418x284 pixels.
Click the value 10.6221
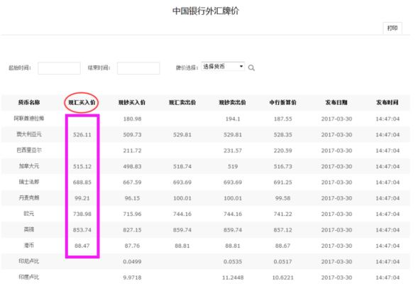[x=283, y=278]
